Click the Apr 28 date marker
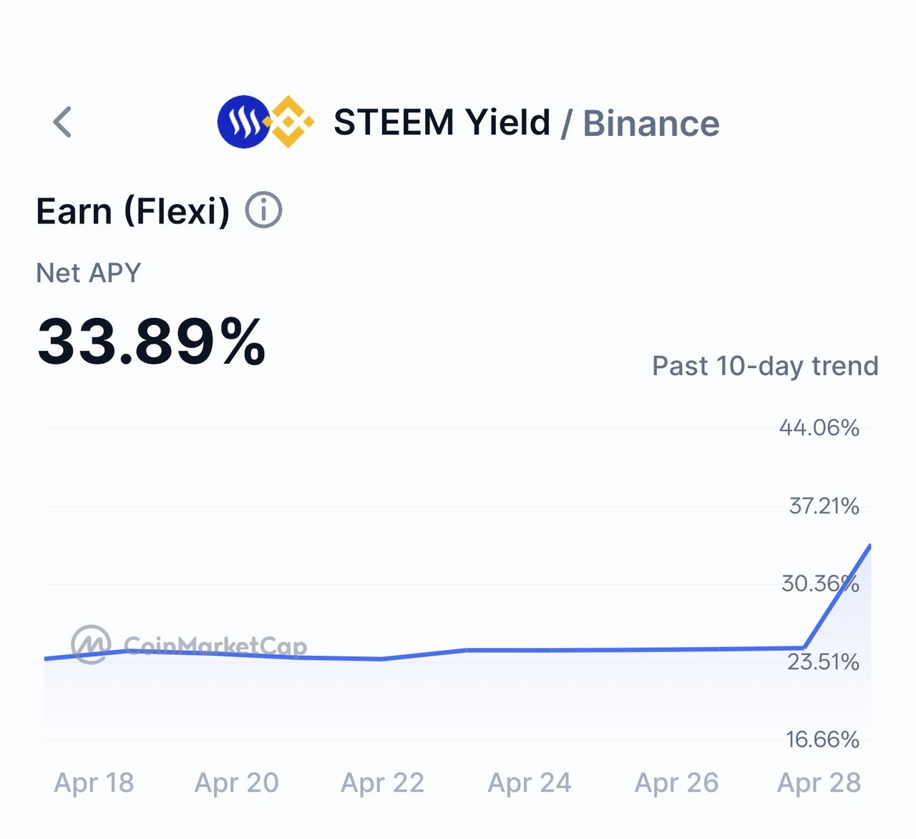The image size is (916, 839). [x=819, y=782]
